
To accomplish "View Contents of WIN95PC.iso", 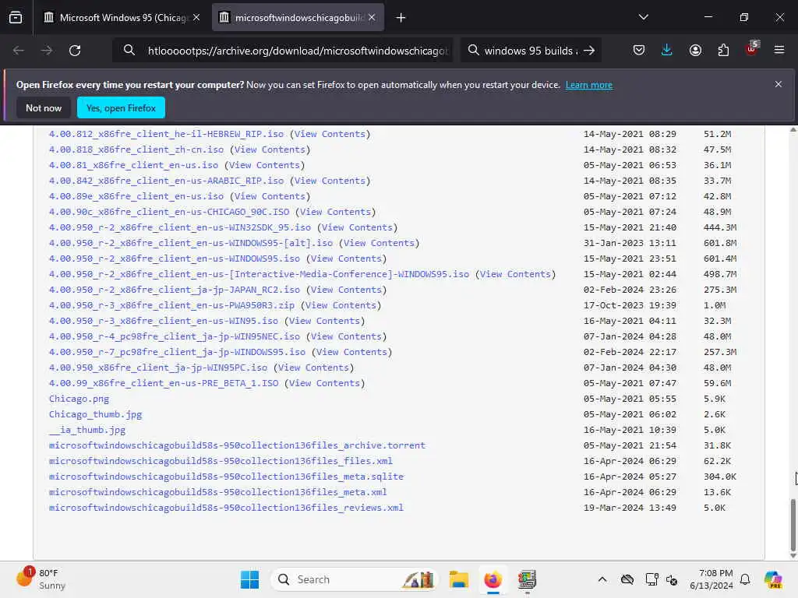I will click(313, 368).
